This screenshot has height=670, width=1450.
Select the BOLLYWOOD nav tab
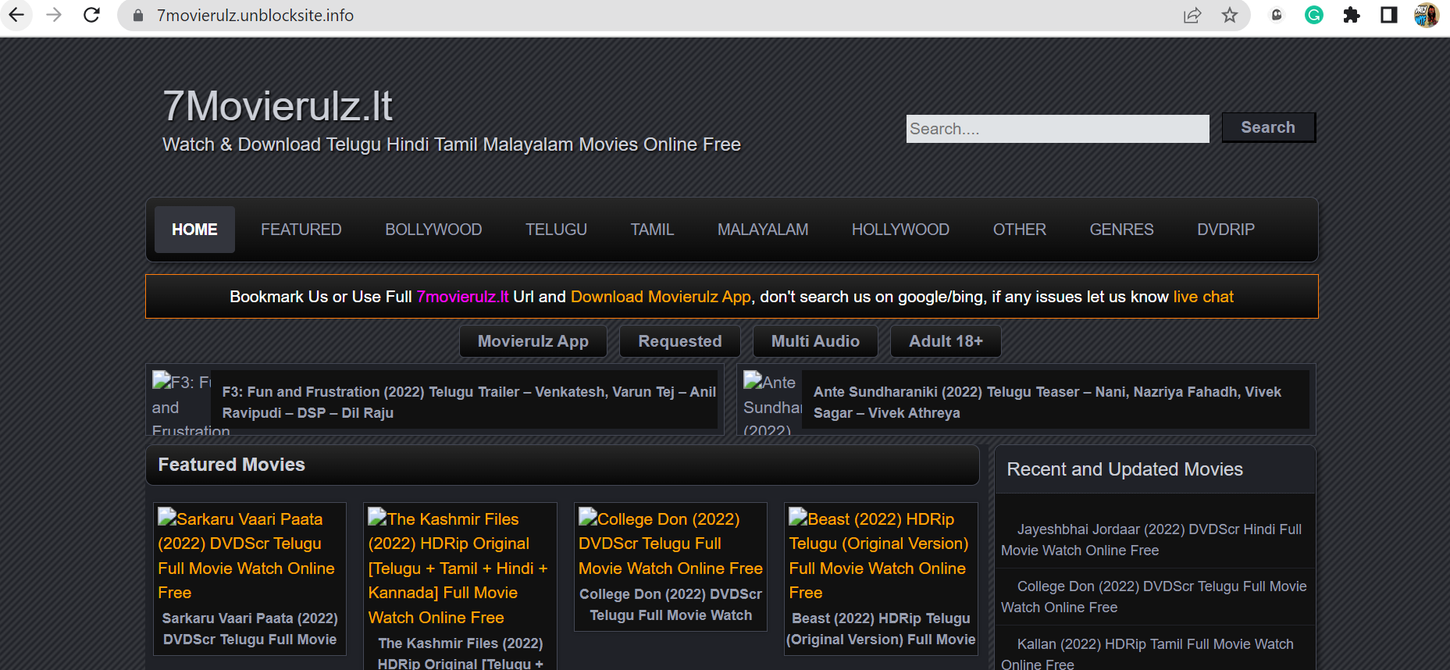(x=433, y=230)
